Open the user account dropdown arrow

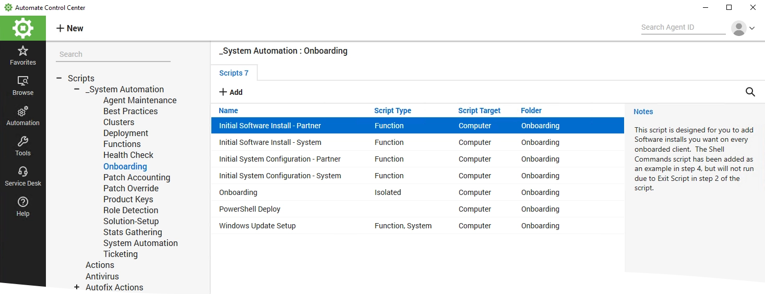(752, 28)
